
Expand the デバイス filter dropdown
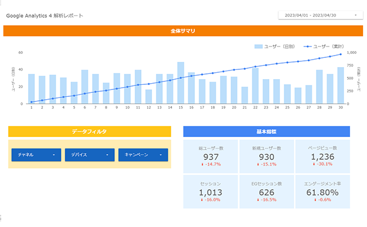tap(89, 155)
